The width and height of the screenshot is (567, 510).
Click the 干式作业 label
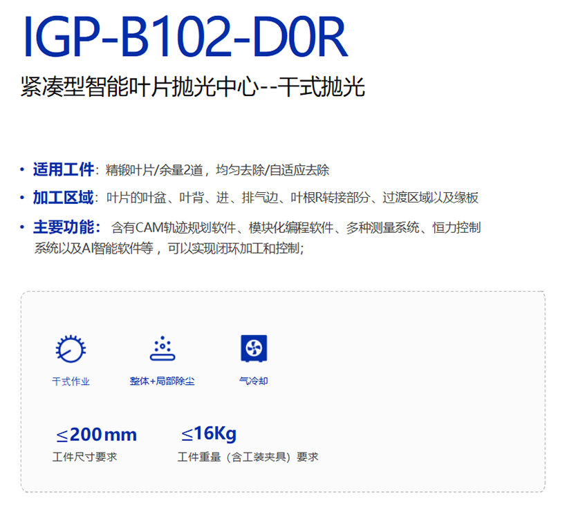pyautogui.click(x=71, y=381)
